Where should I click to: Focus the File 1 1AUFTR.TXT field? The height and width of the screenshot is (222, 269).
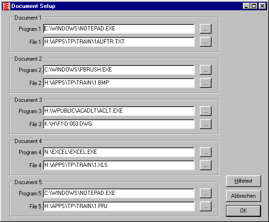coord(119,42)
